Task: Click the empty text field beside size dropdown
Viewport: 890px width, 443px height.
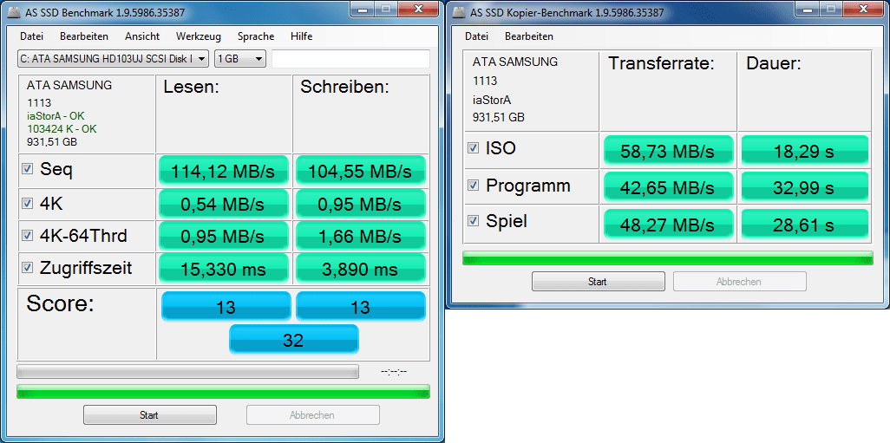Action: point(350,59)
